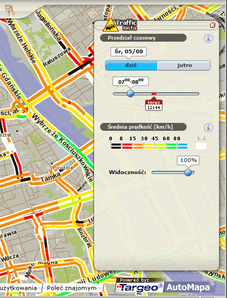This screenshot has height=298, width=227.
Task: Click the 'teraz 12:44' current time marker
Action: [154, 105]
